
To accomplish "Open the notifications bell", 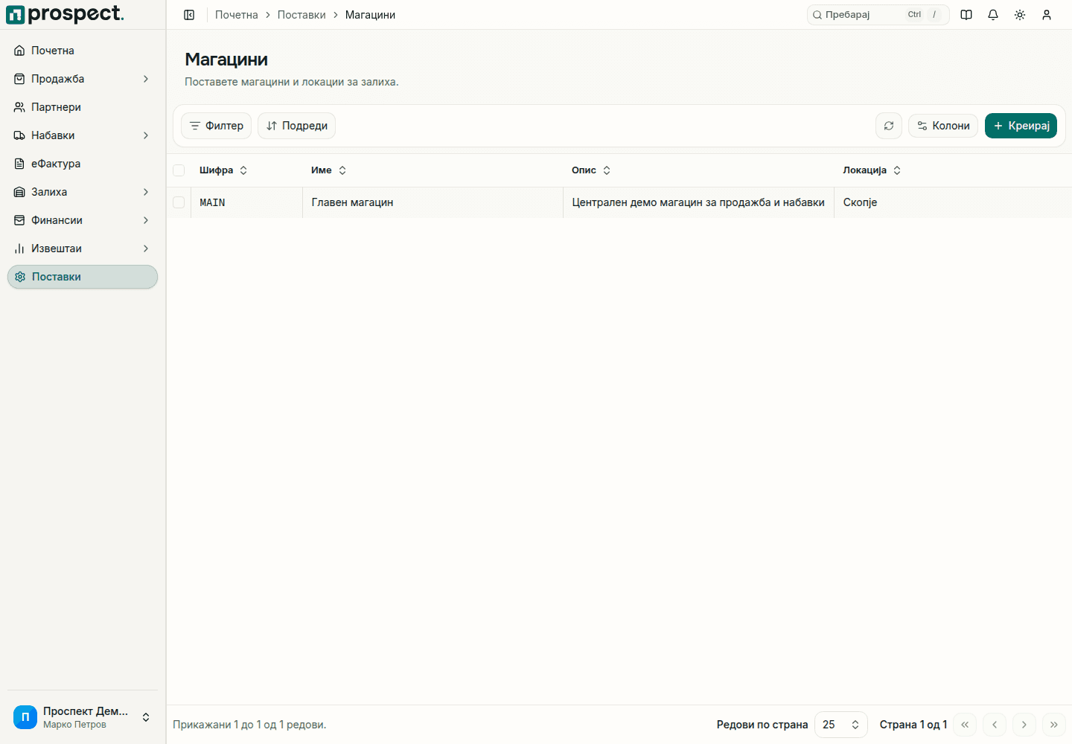I will coord(993,15).
